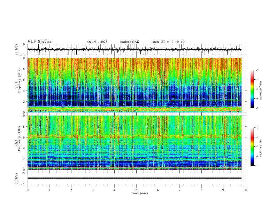Click the "Time (min)" axis label

tap(139, 193)
